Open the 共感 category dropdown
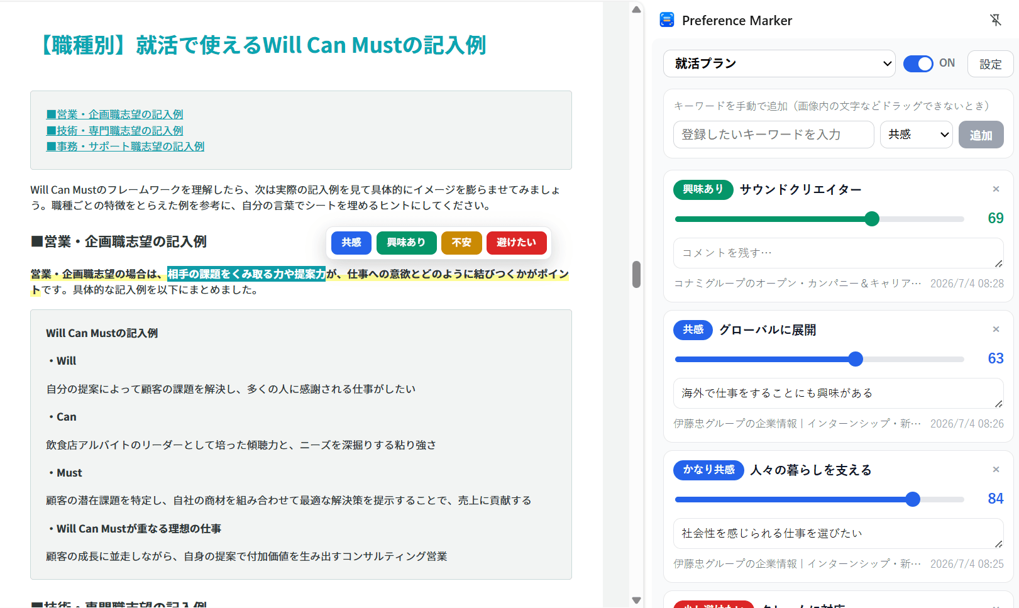 point(917,135)
